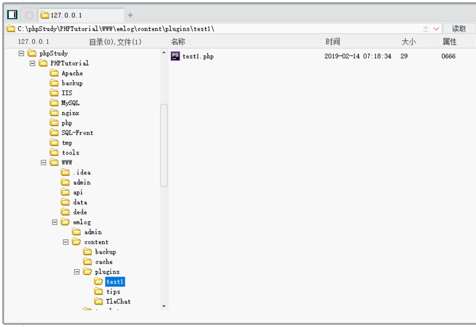The width and height of the screenshot is (476, 327).
Task: Collapse the phpStudy tree node
Action: coord(21,53)
